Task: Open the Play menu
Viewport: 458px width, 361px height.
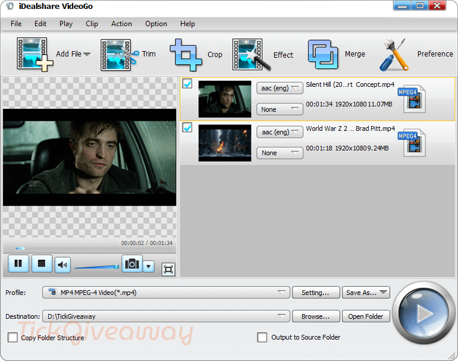Action: [x=66, y=24]
